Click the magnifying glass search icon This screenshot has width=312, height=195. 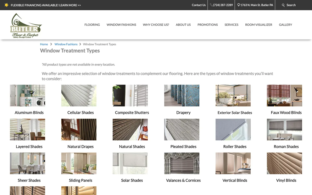[x=283, y=5]
